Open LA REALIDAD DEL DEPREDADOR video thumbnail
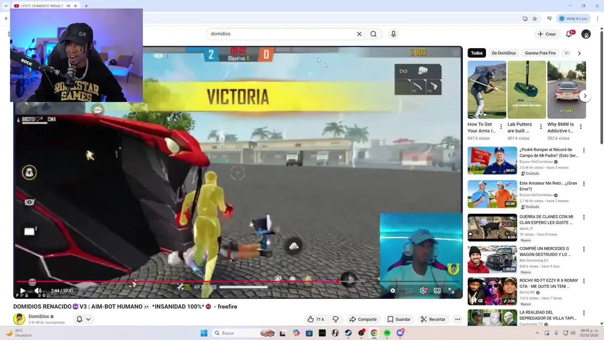 (492, 317)
